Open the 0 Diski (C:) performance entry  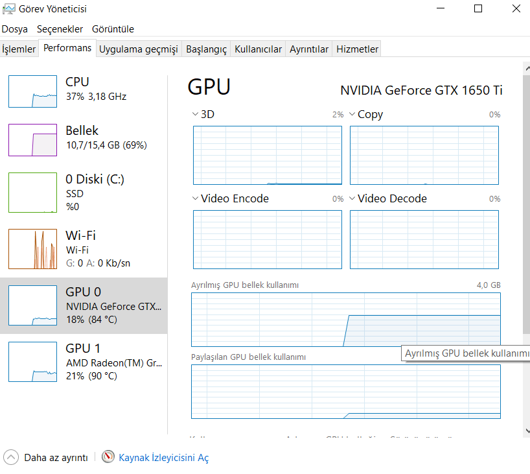pos(84,193)
